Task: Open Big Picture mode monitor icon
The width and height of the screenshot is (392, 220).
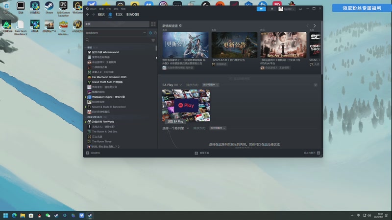Action: click(300, 9)
